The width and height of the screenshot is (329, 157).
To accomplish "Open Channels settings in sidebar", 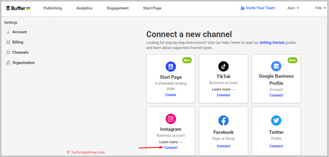I will [x=20, y=52].
